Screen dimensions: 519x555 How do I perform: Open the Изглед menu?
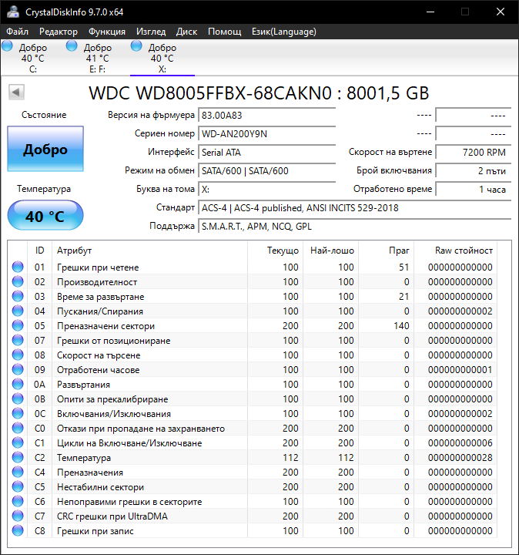[151, 32]
